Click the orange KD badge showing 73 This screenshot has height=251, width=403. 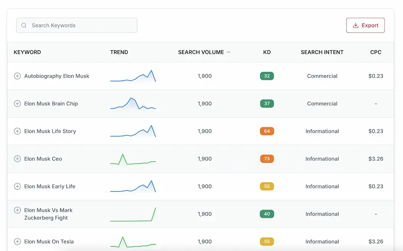pos(267,159)
